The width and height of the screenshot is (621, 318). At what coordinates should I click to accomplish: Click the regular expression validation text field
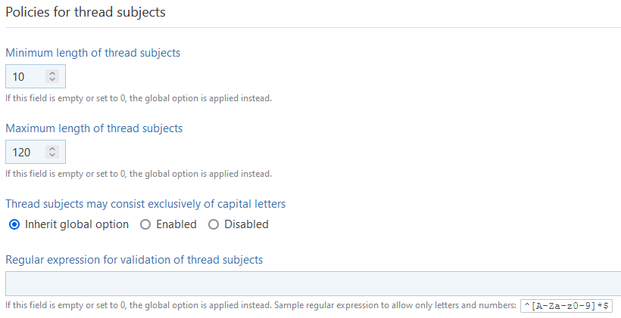(310, 283)
